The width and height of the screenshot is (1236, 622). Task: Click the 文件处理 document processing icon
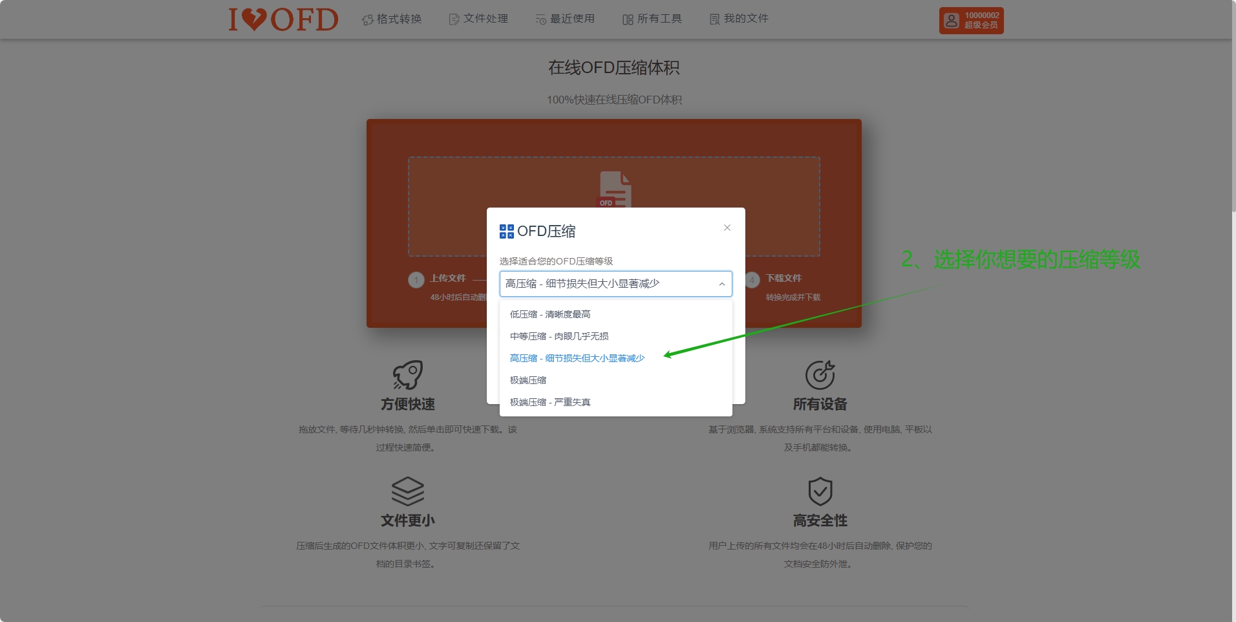click(453, 19)
